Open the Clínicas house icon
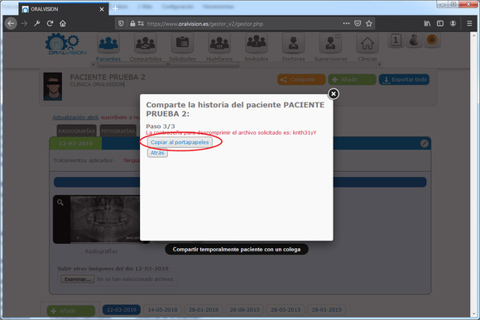The image size is (480, 320). coord(367,44)
